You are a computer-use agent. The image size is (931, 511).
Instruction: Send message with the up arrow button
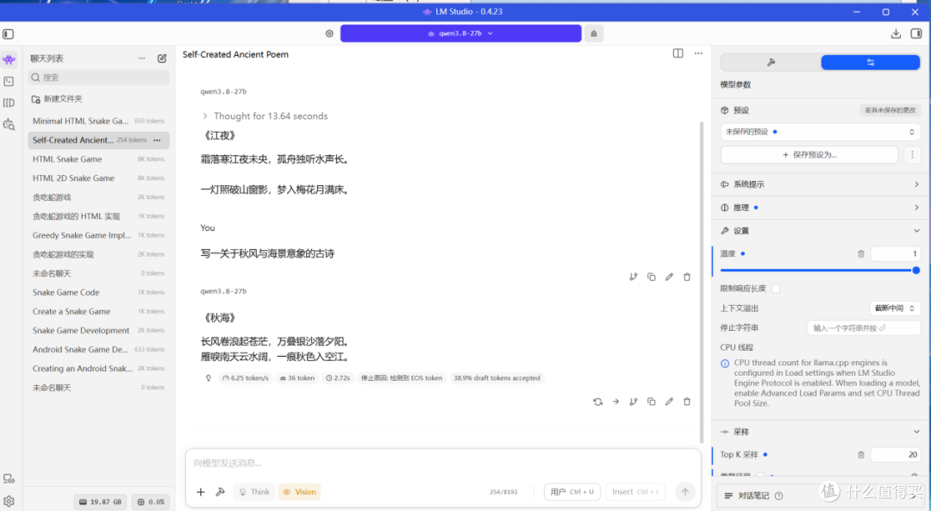(685, 492)
